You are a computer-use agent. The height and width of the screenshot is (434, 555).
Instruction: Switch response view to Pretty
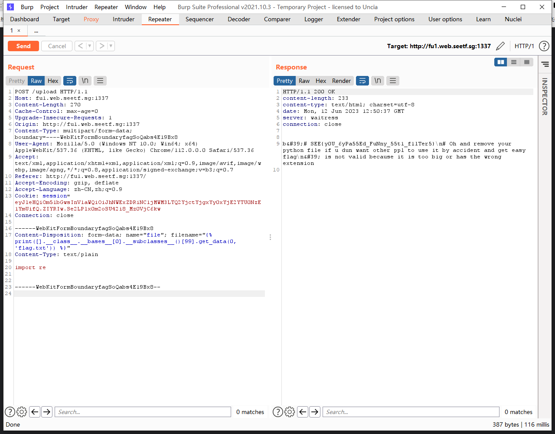click(285, 81)
